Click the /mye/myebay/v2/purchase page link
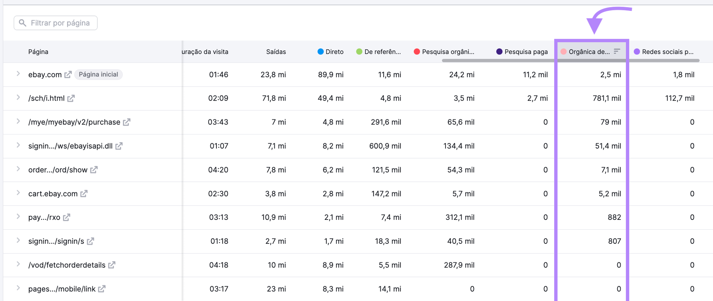The image size is (713, 301). tap(74, 122)
